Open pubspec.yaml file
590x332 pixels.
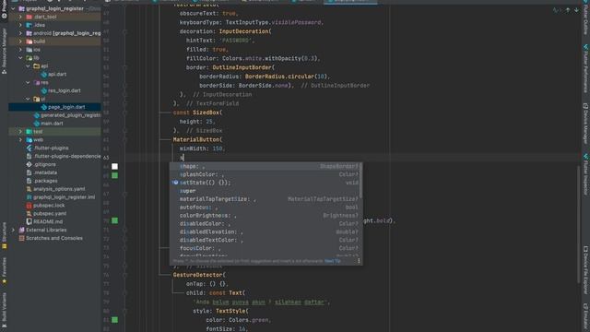(45, 213)
